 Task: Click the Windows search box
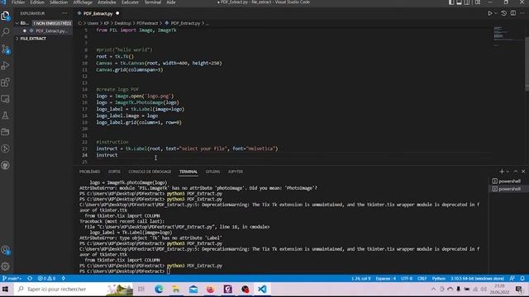click(74, 289)
